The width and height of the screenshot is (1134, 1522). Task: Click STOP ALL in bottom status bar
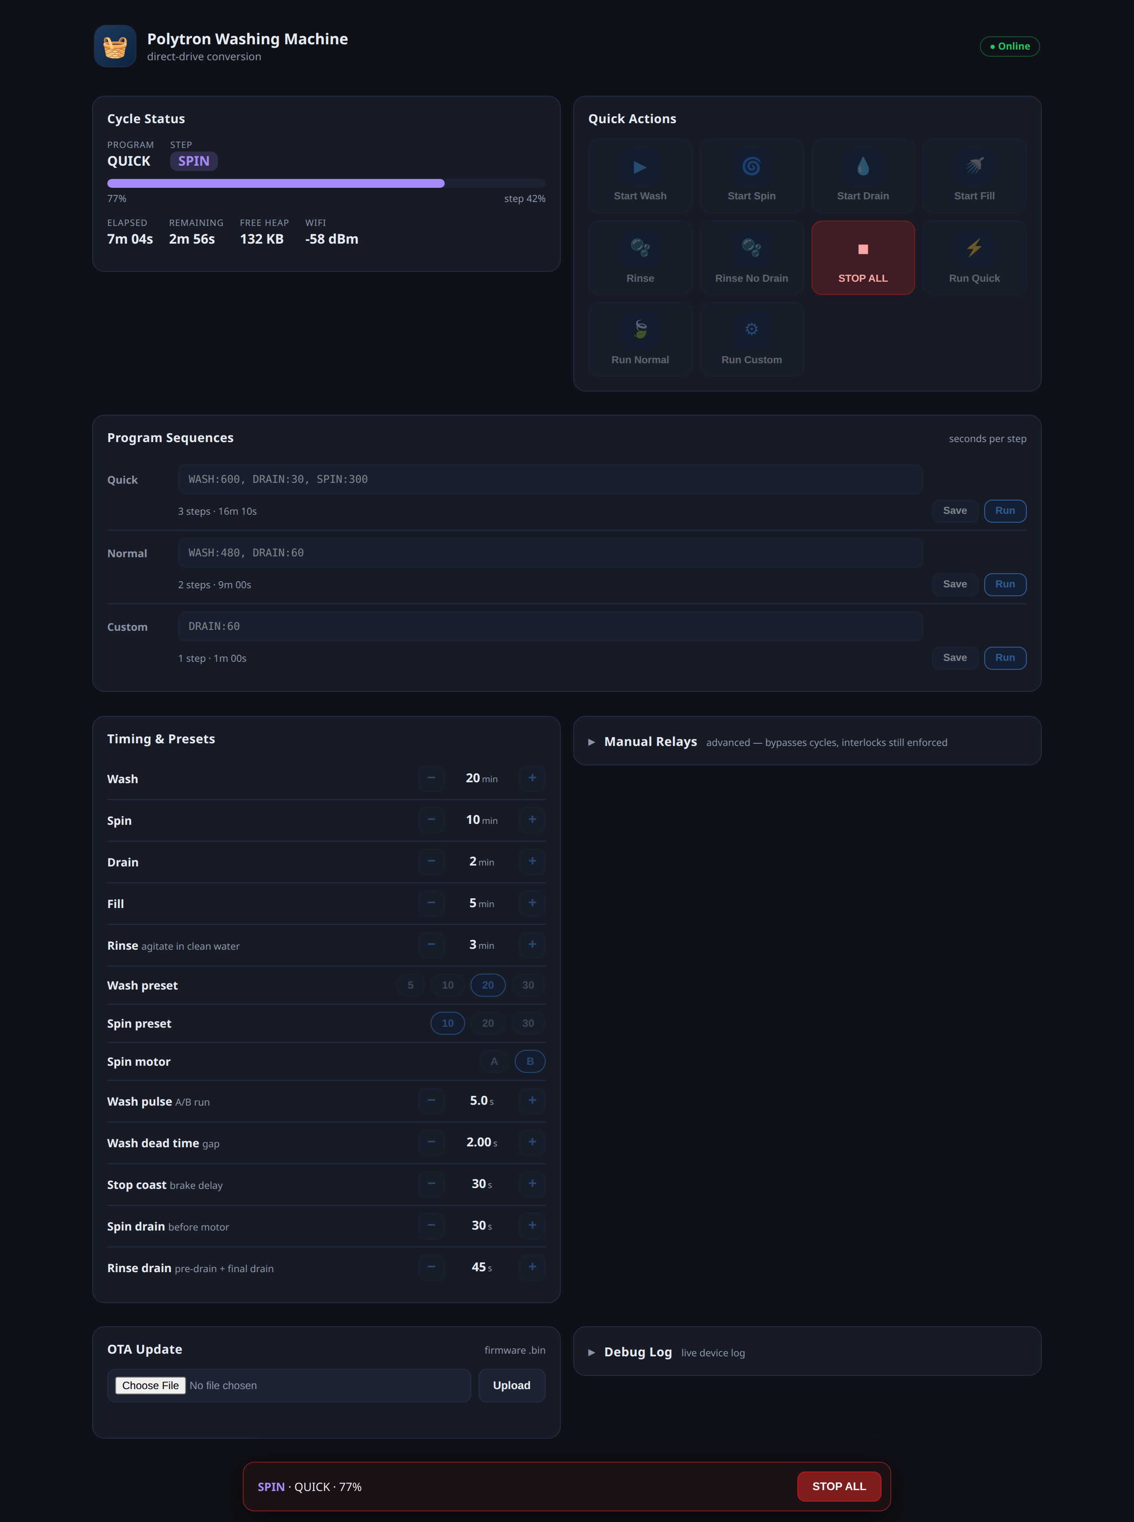tap(839, 1486)
